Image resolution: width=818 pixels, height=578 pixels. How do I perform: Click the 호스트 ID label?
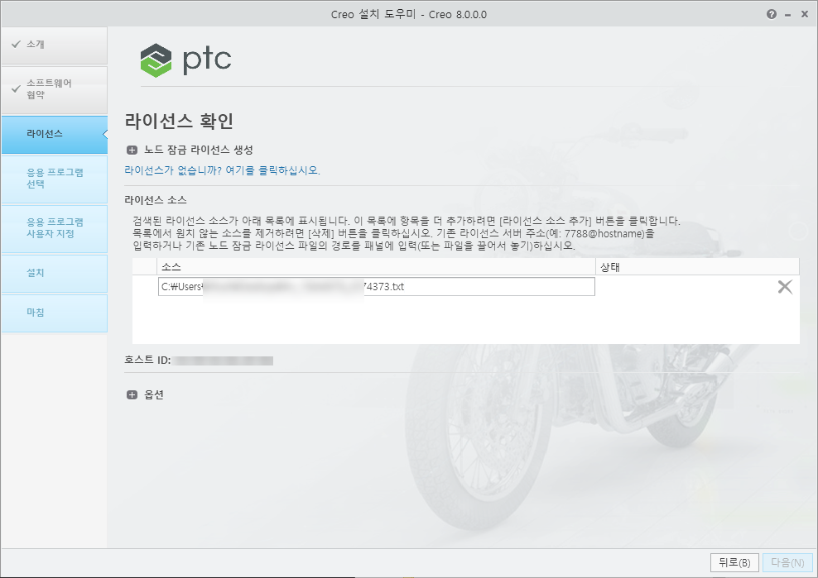(x=147, y=361)
